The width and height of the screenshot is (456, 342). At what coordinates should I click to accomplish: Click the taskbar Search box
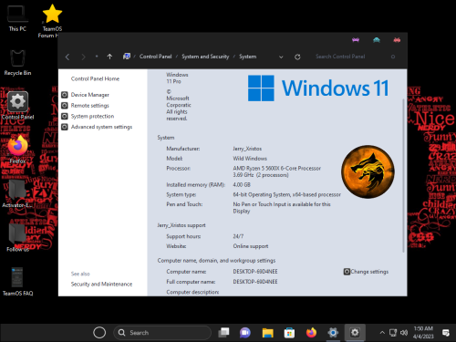pos(162,333)
